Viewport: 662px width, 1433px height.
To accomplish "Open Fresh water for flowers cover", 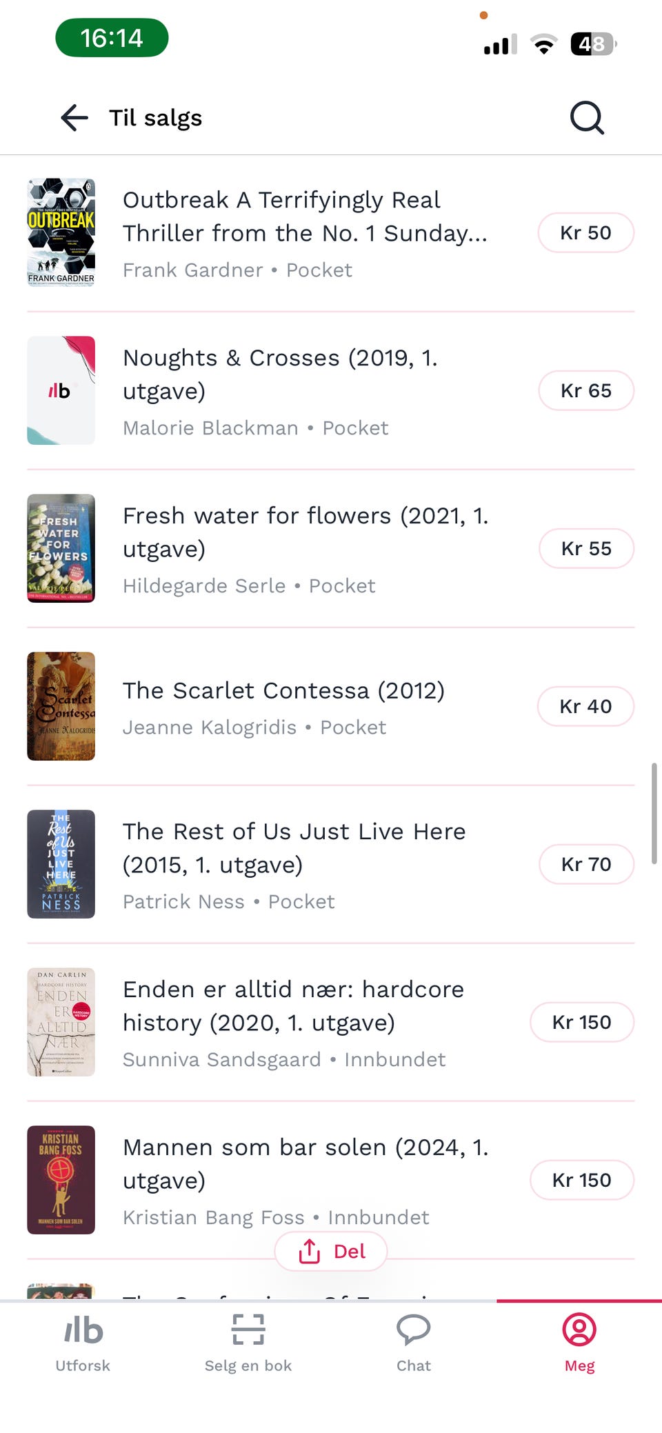I will pos(61,548).
